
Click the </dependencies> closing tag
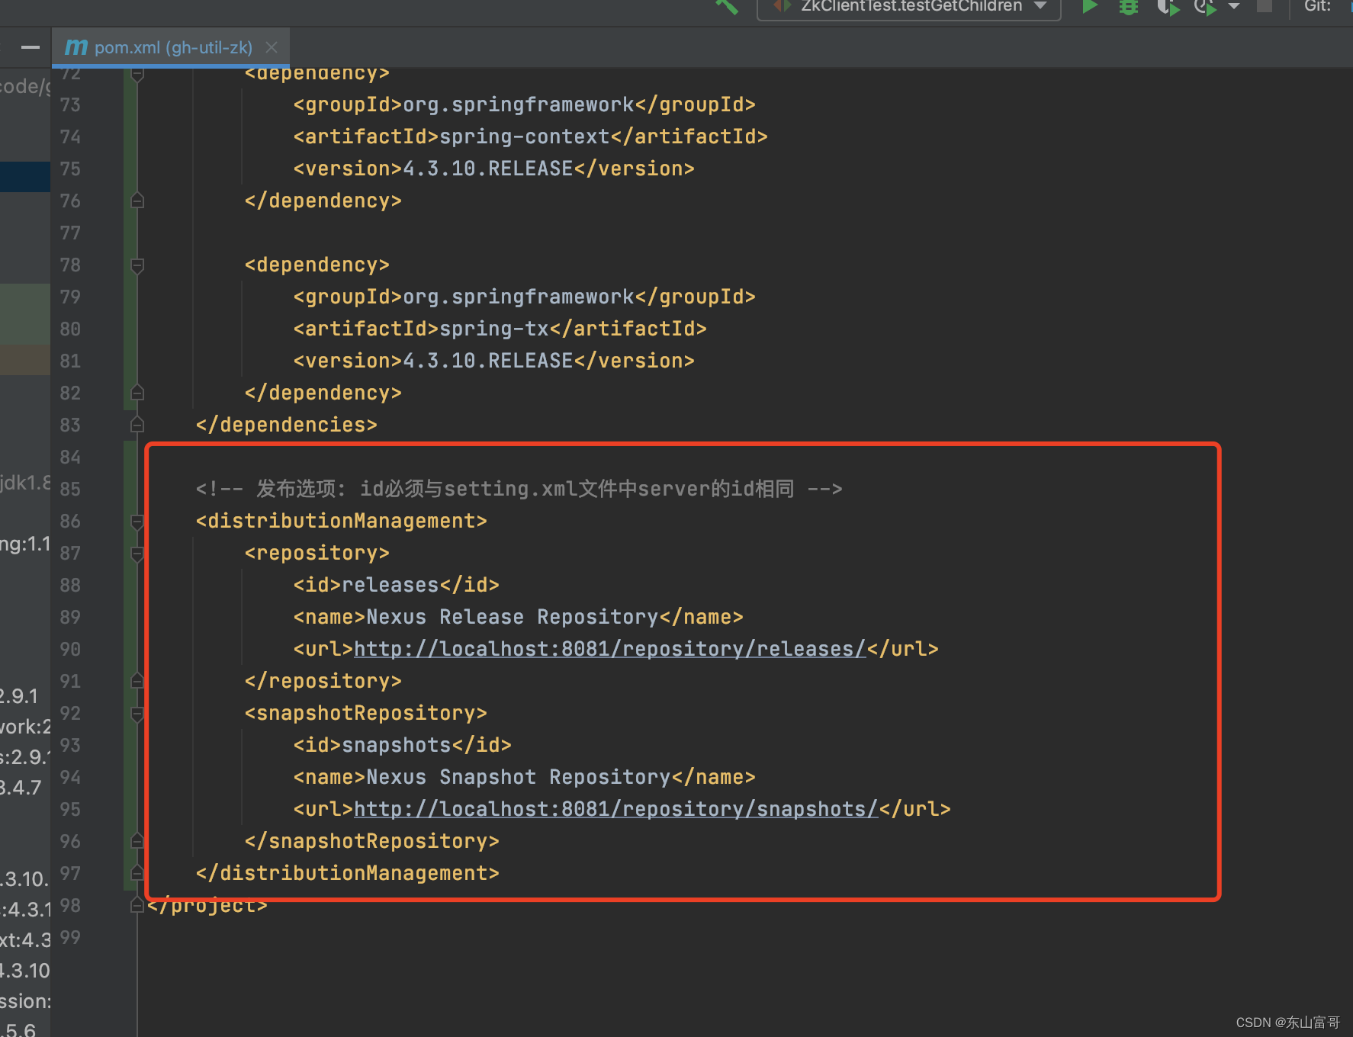tap(286, 425)
